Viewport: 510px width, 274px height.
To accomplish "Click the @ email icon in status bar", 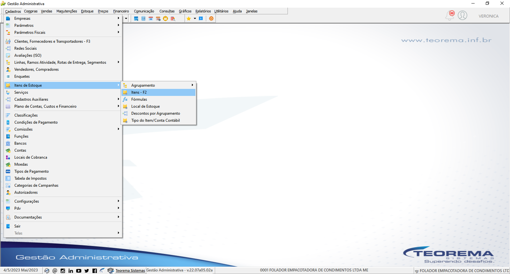I will [x=55, y=270].
